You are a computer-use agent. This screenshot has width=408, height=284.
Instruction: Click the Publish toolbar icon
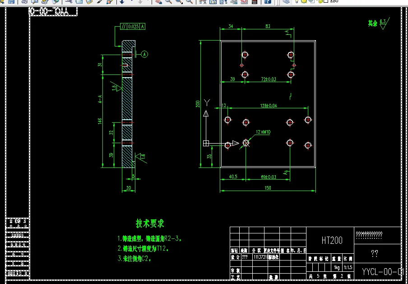point(45,1)
